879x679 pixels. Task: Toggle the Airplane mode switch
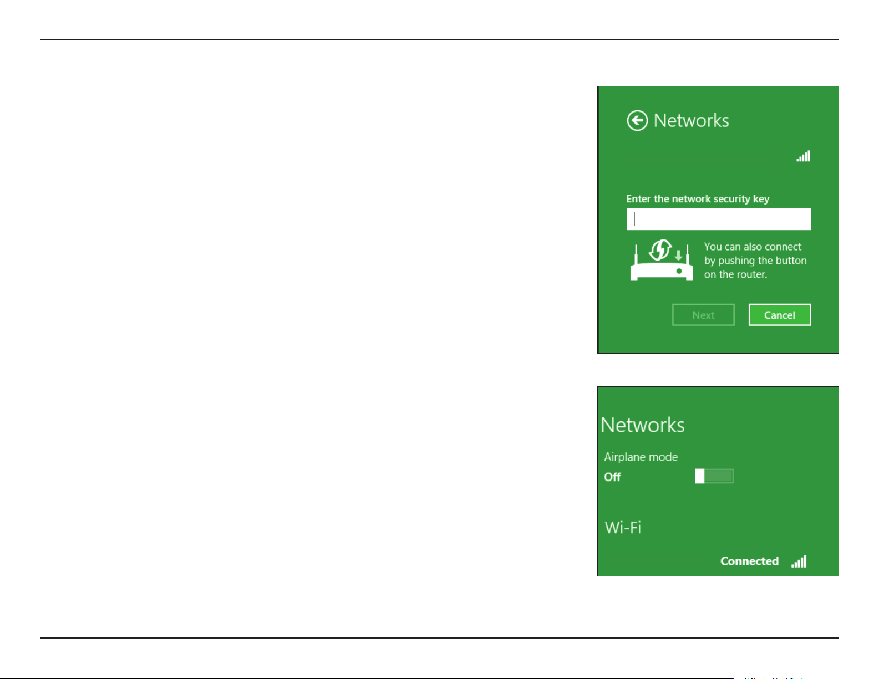(714, 476)
